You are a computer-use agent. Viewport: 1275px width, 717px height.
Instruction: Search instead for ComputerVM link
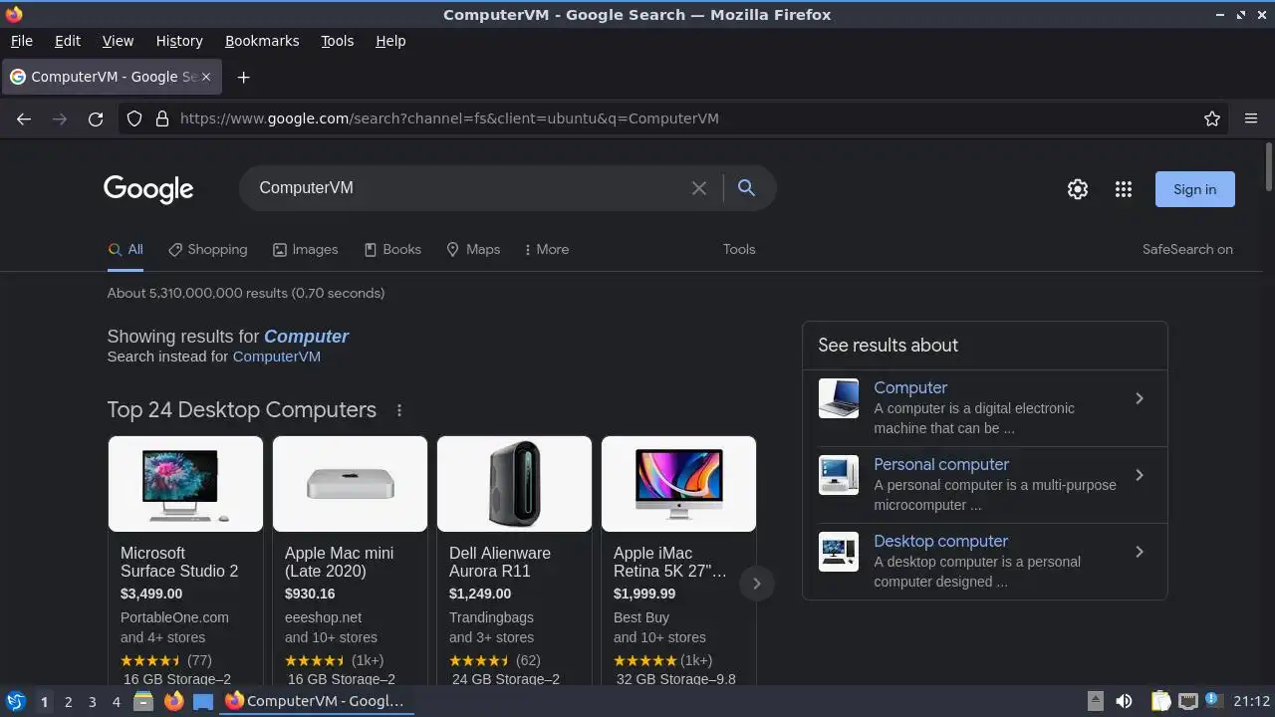click(277, 357)
